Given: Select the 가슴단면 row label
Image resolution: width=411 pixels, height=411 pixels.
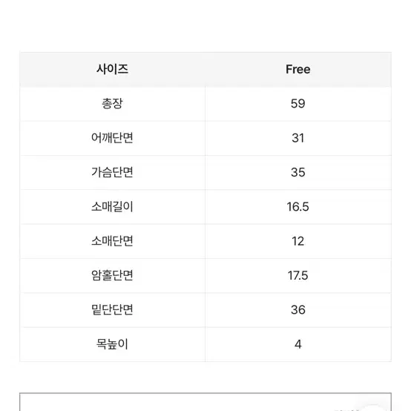Looking at the screenshot, I should tap(112, 172).
